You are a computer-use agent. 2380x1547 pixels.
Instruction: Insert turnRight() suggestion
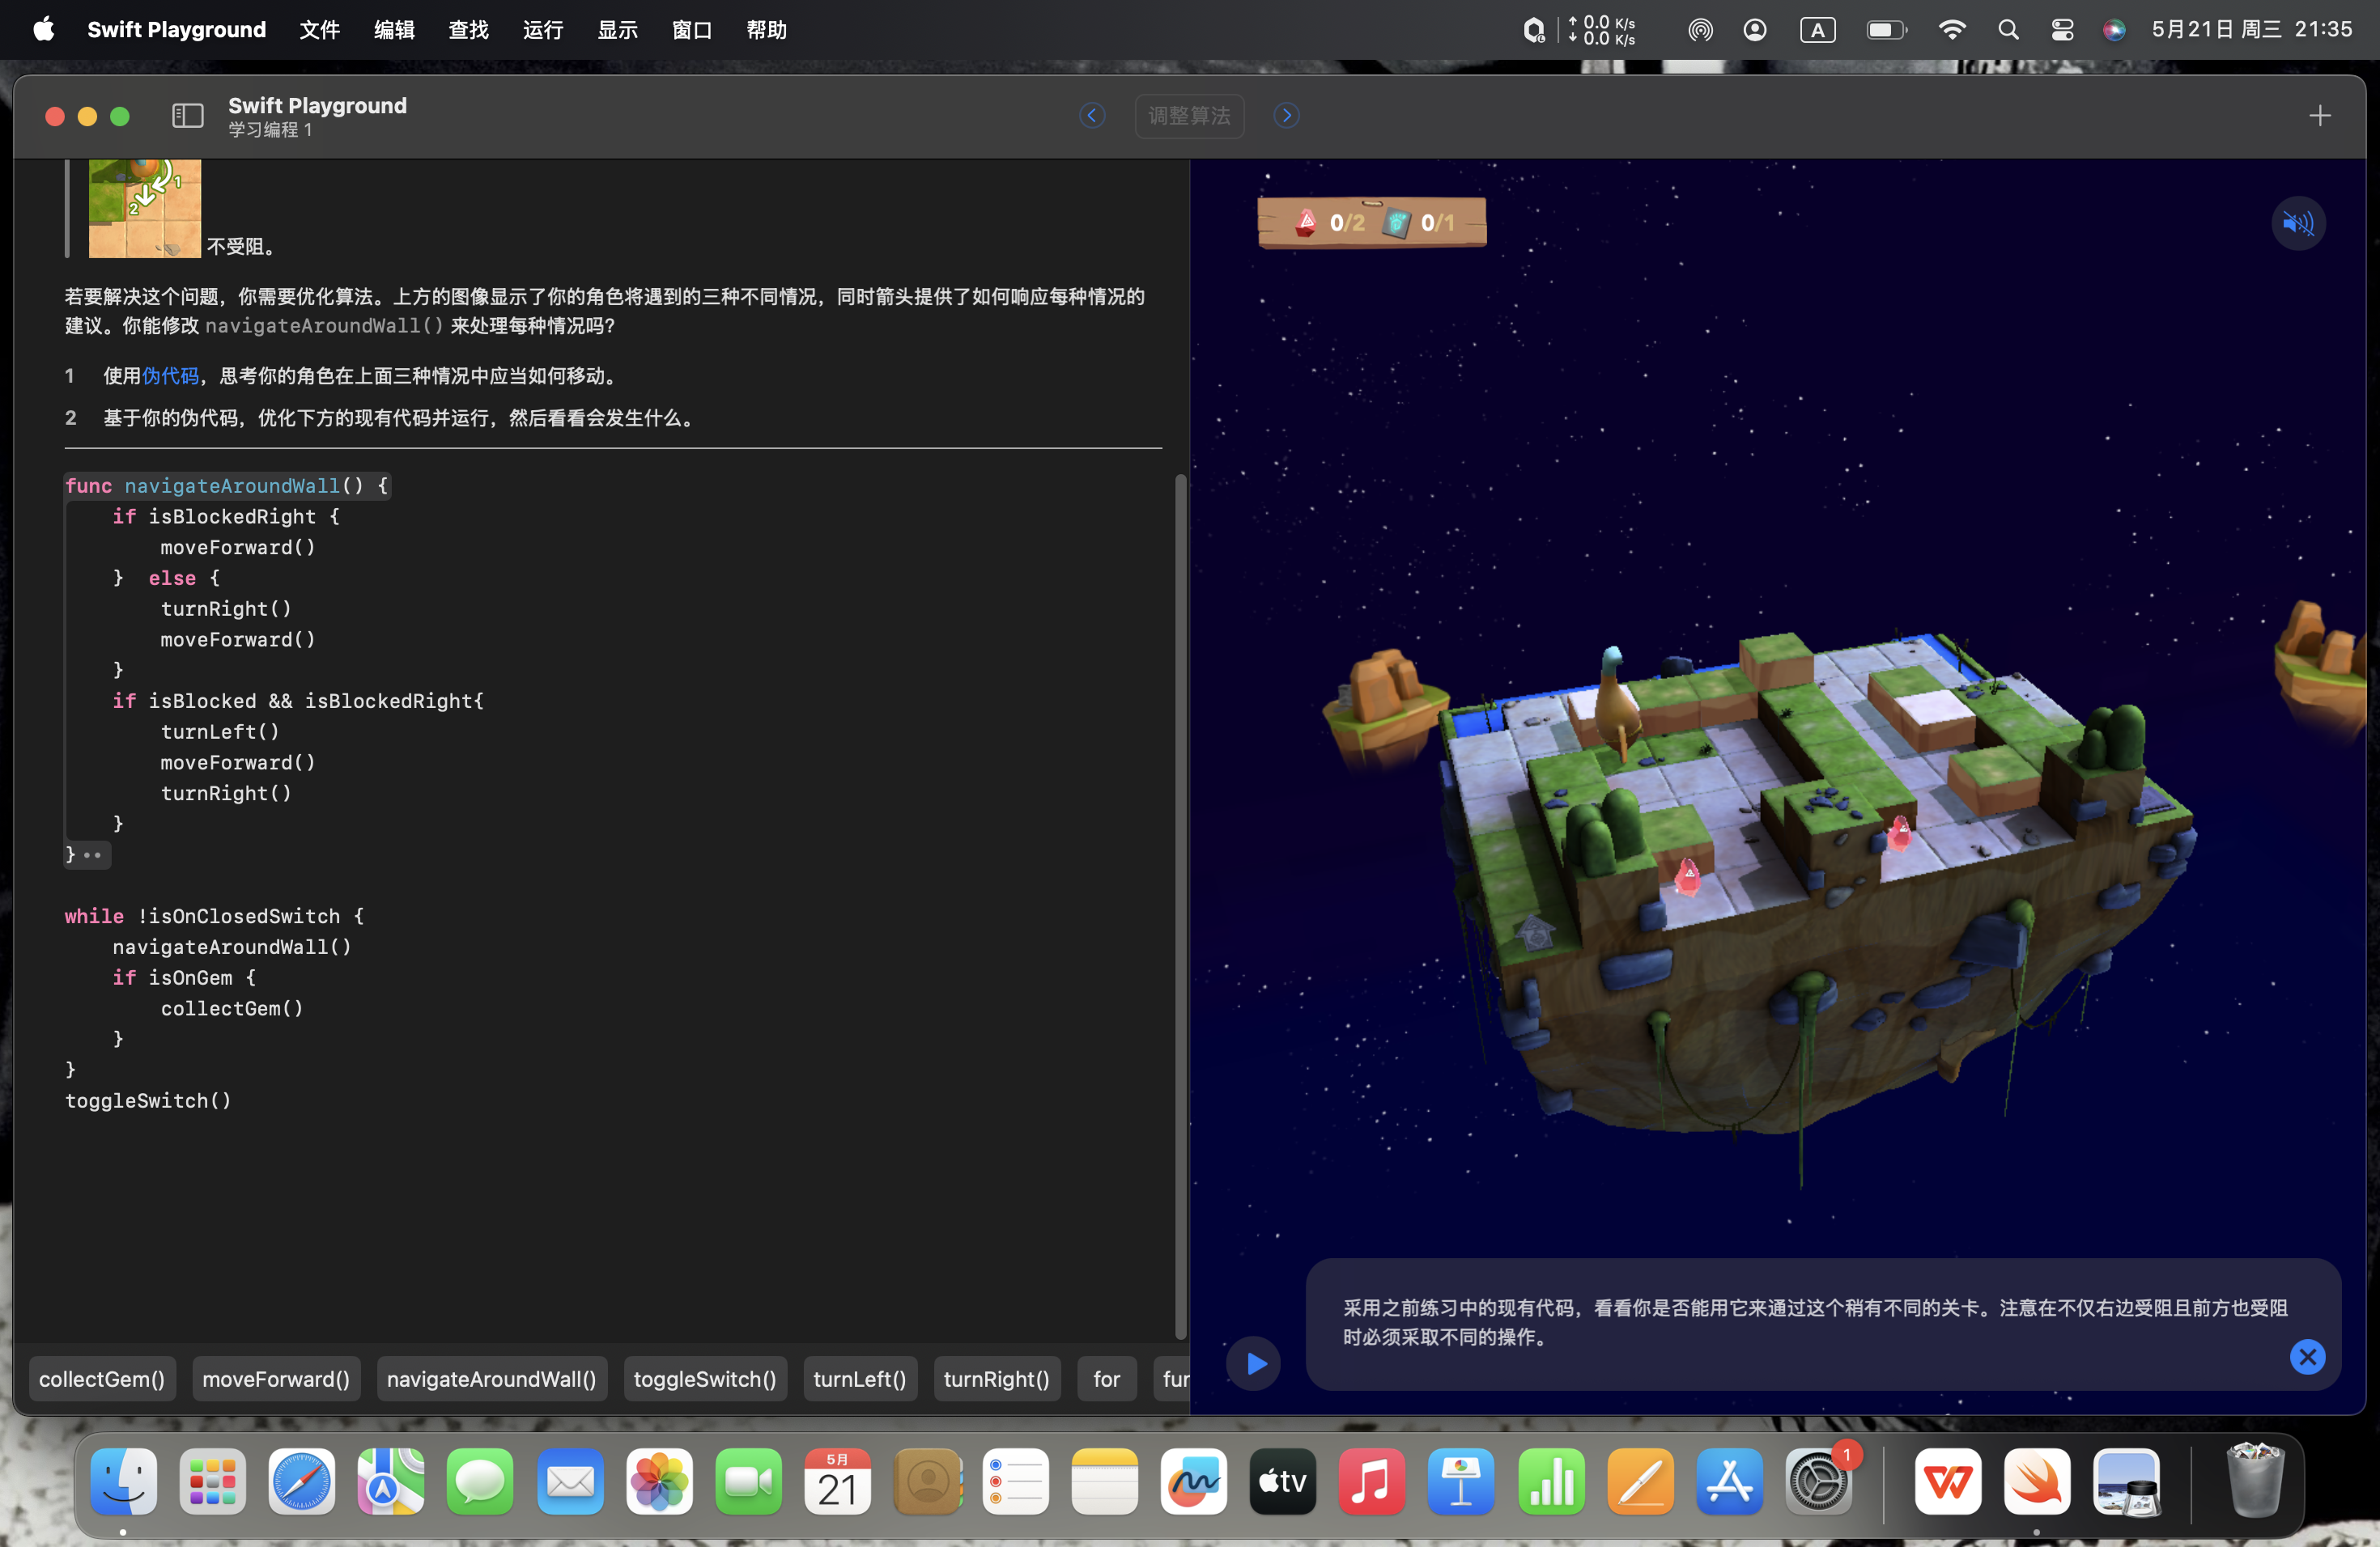(997, 1379)
